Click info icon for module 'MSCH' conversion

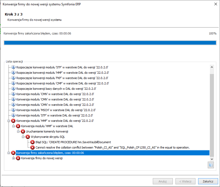coord(13,110)
